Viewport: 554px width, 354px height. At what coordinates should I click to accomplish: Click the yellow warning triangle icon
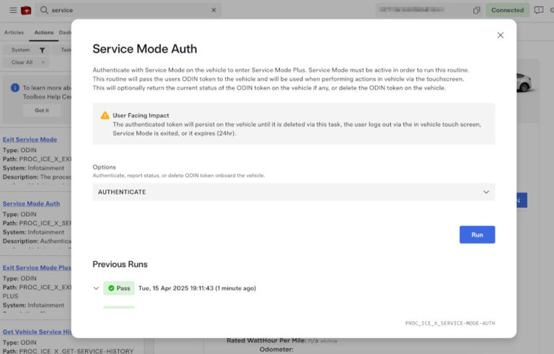(105, 115)
